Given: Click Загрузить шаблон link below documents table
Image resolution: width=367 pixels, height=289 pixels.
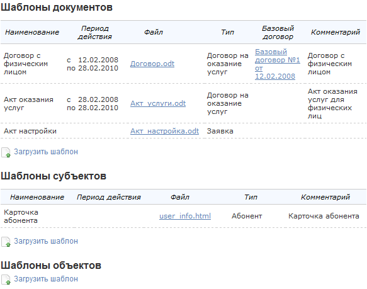Looking at the screenshot, I should [x=46, y=152].
